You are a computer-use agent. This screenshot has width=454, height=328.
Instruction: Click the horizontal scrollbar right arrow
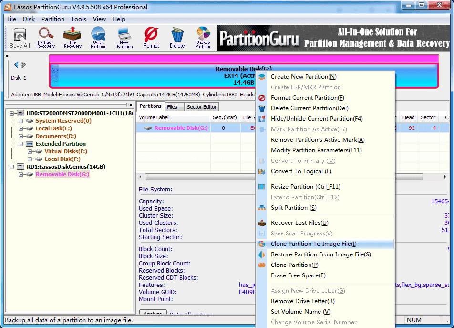[x=445, y=177]
